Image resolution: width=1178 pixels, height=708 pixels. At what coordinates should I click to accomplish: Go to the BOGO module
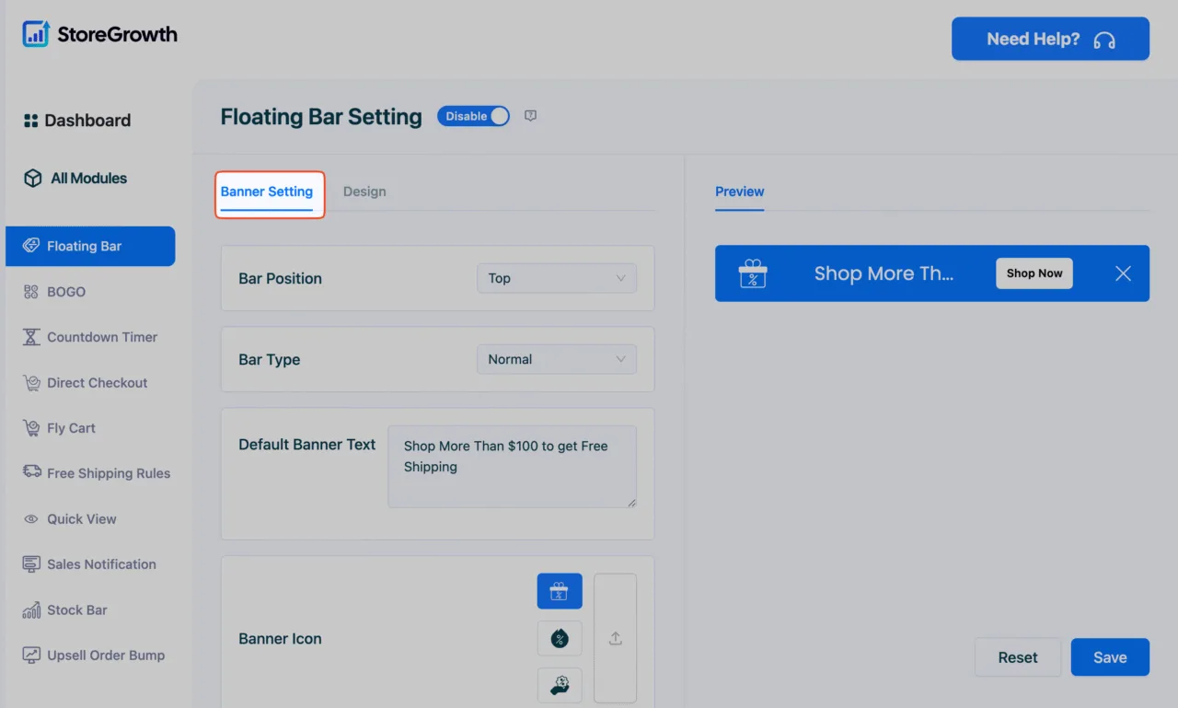point(53,292)
